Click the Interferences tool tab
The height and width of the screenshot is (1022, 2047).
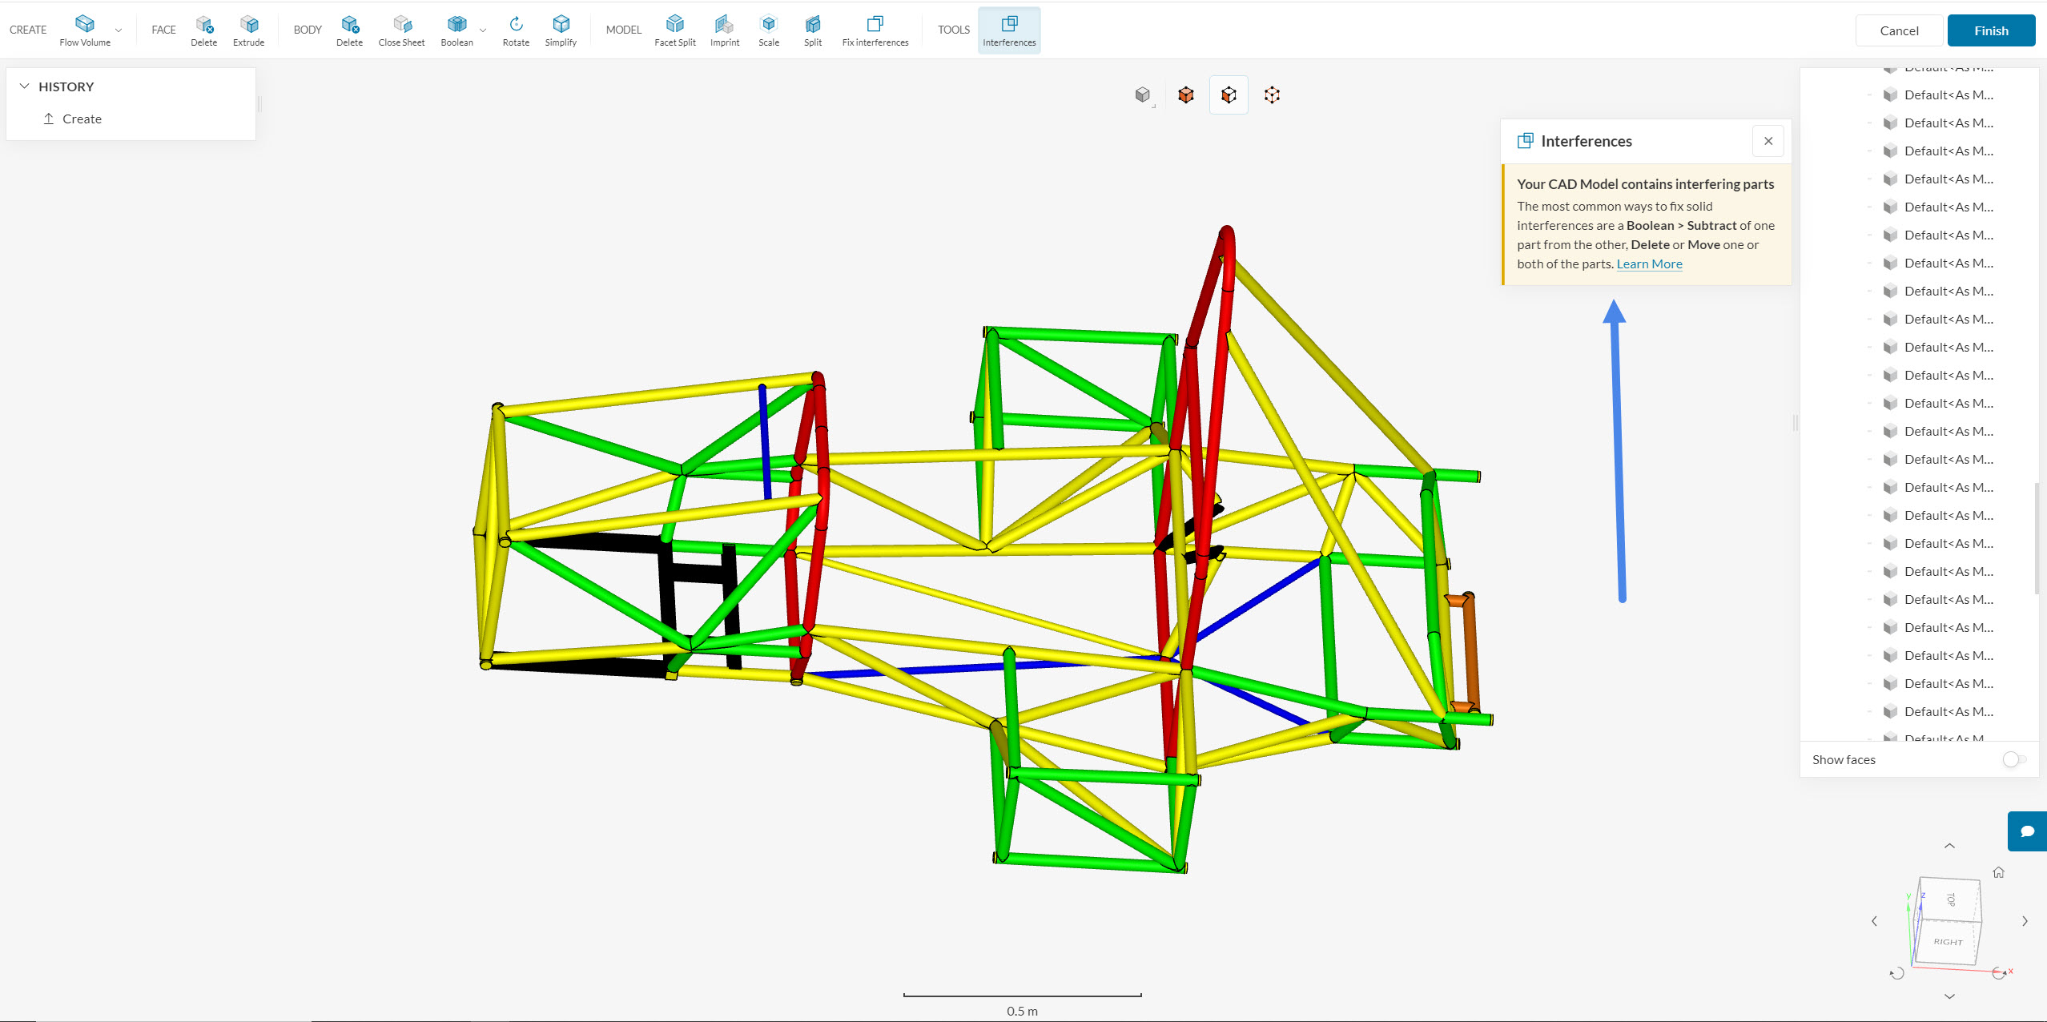point(1009,30)
